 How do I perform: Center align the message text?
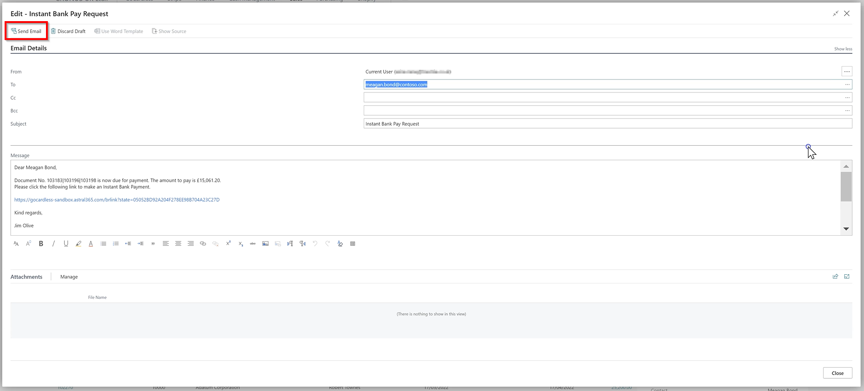[178, 244]
